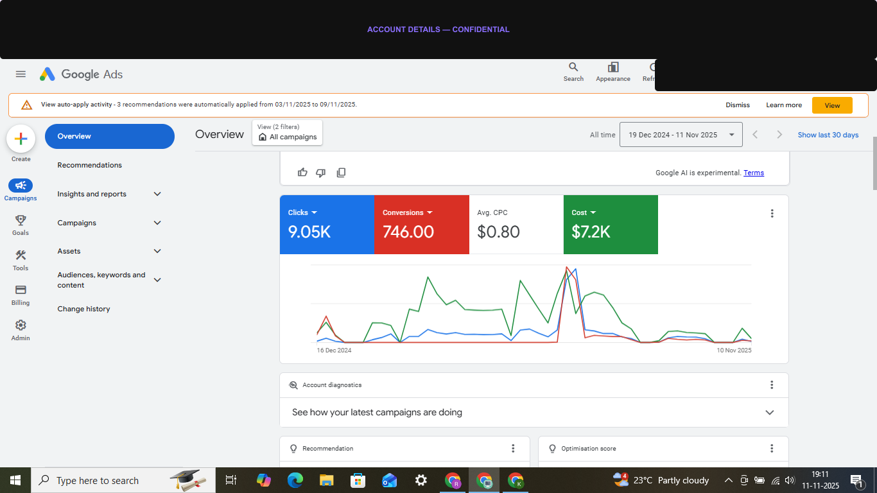Select the Campaigns megaphone icon
This screenshot has width=877, height=493.
[21, 186]
